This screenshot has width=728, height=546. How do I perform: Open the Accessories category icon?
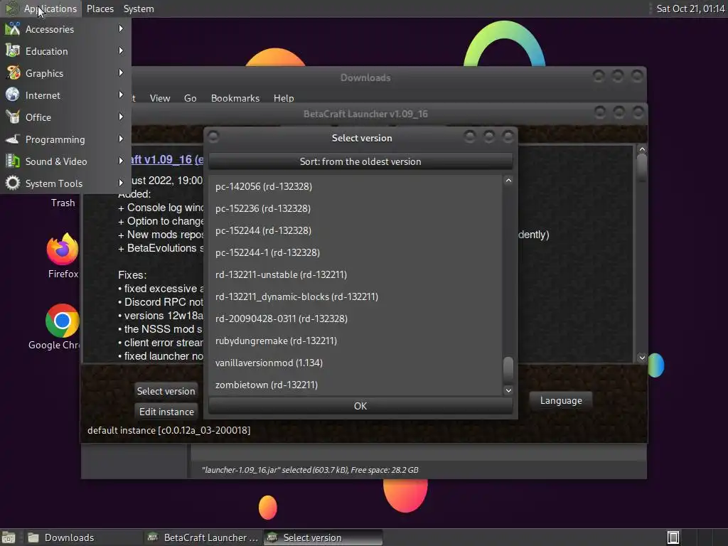13,28
